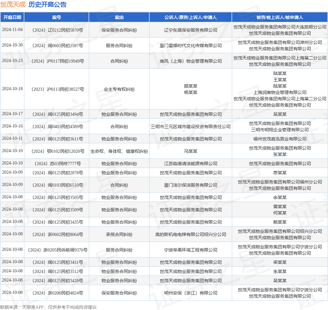Select case number 浙0205民诉前调9376号
This screenshot has height=310, width=328.
pos(58,250)
